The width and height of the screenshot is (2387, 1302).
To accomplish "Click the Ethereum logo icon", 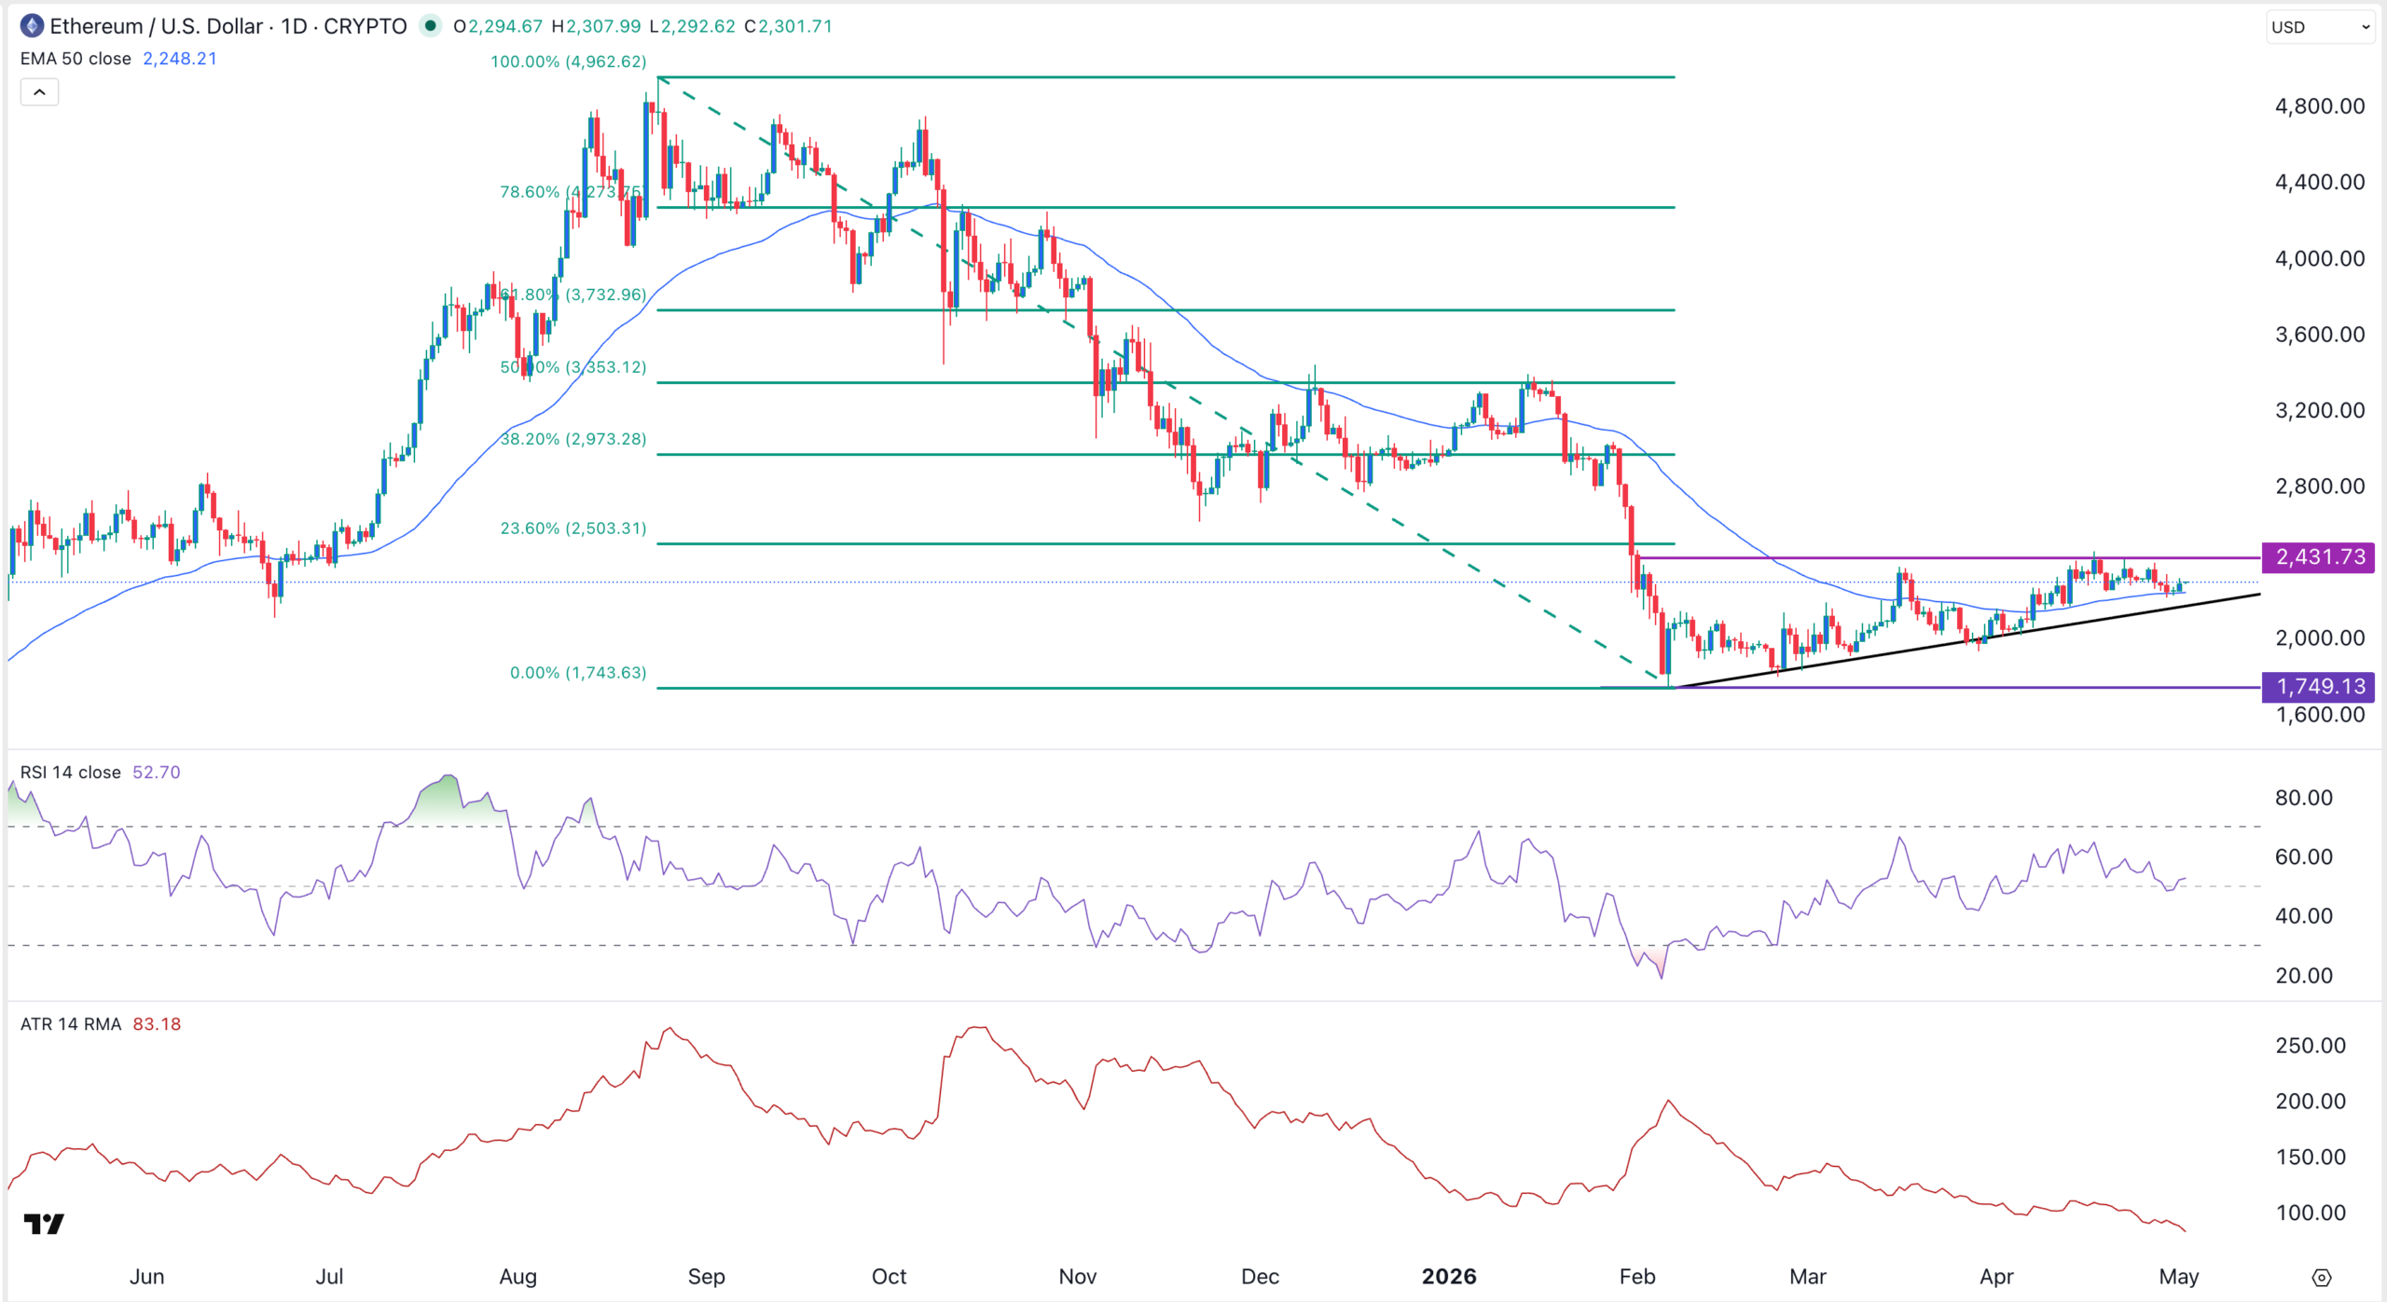I will [x=32, y=26].
